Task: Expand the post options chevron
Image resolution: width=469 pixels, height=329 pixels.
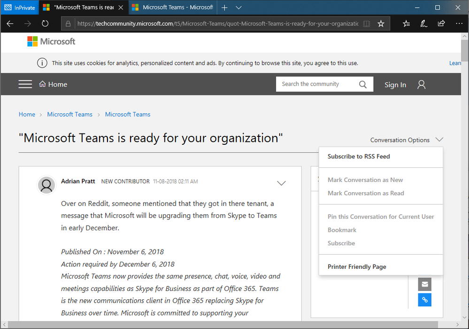Action: 281,183
